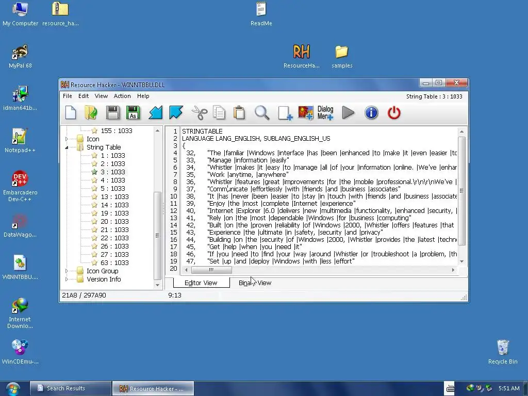Paste using the clipboard toolbar icon
The image size is (528, 396).
(x=239, y=113)
